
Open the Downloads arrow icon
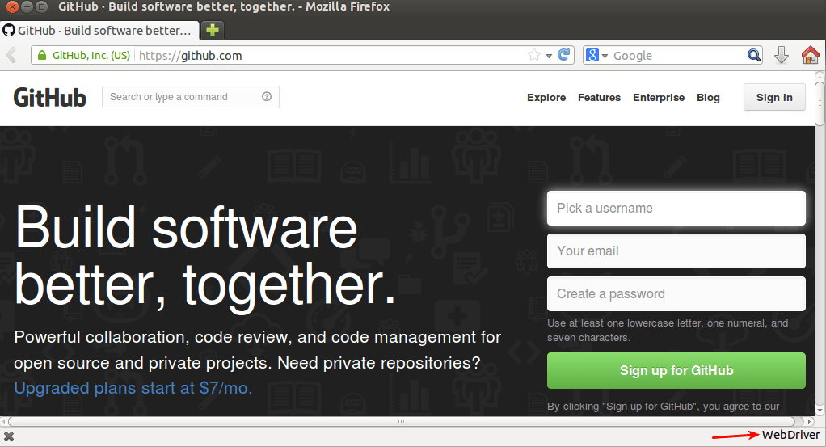(782, 55)
